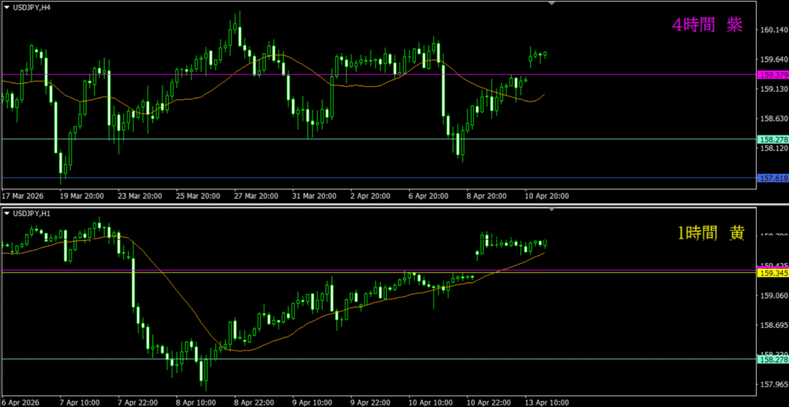
Task: Click the 159.060 price scale label
Action: pos(772,295)
